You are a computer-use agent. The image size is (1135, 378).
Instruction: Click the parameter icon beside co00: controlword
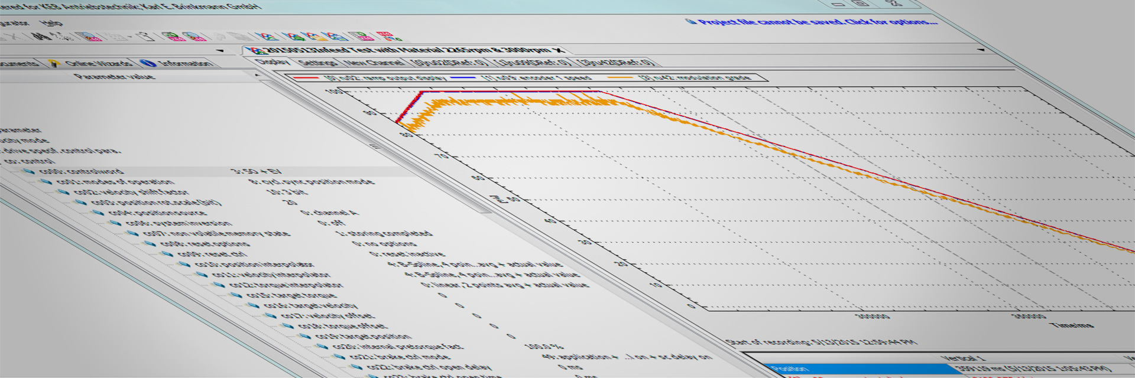[x=28, y=172]
